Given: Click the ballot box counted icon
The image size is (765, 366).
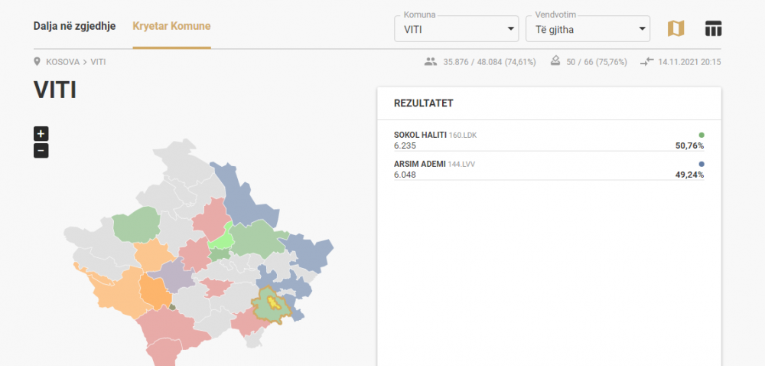Looking at the screenshot, I should (x=555, y=61).
